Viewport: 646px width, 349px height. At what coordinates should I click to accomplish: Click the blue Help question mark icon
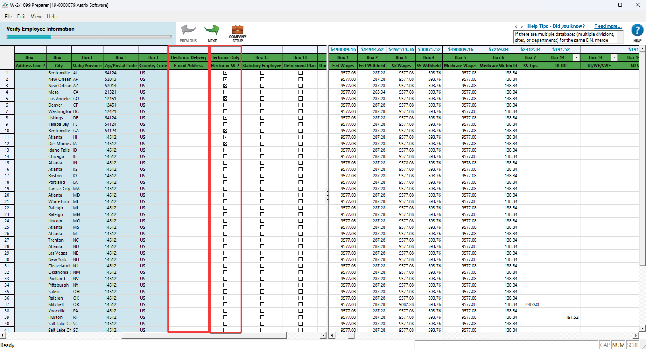click(x=637, y=31)
